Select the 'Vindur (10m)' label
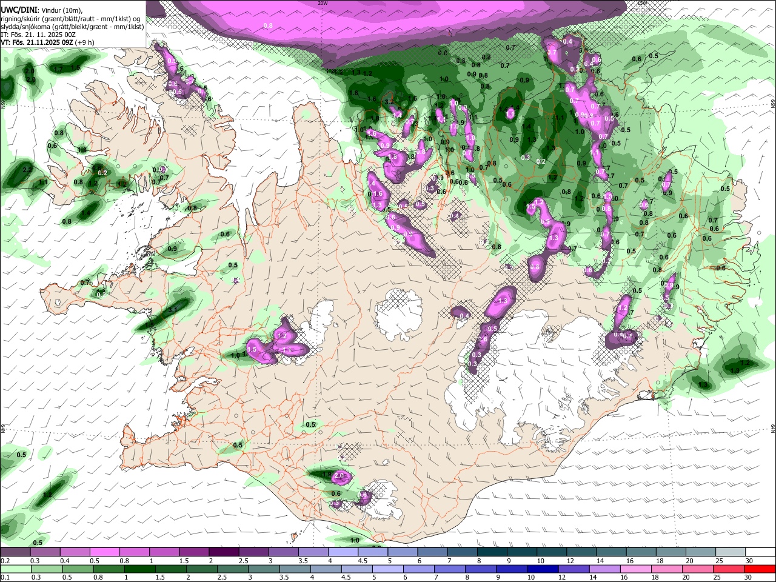Screen dimensions: 776x582 click(x=62, y=10)
